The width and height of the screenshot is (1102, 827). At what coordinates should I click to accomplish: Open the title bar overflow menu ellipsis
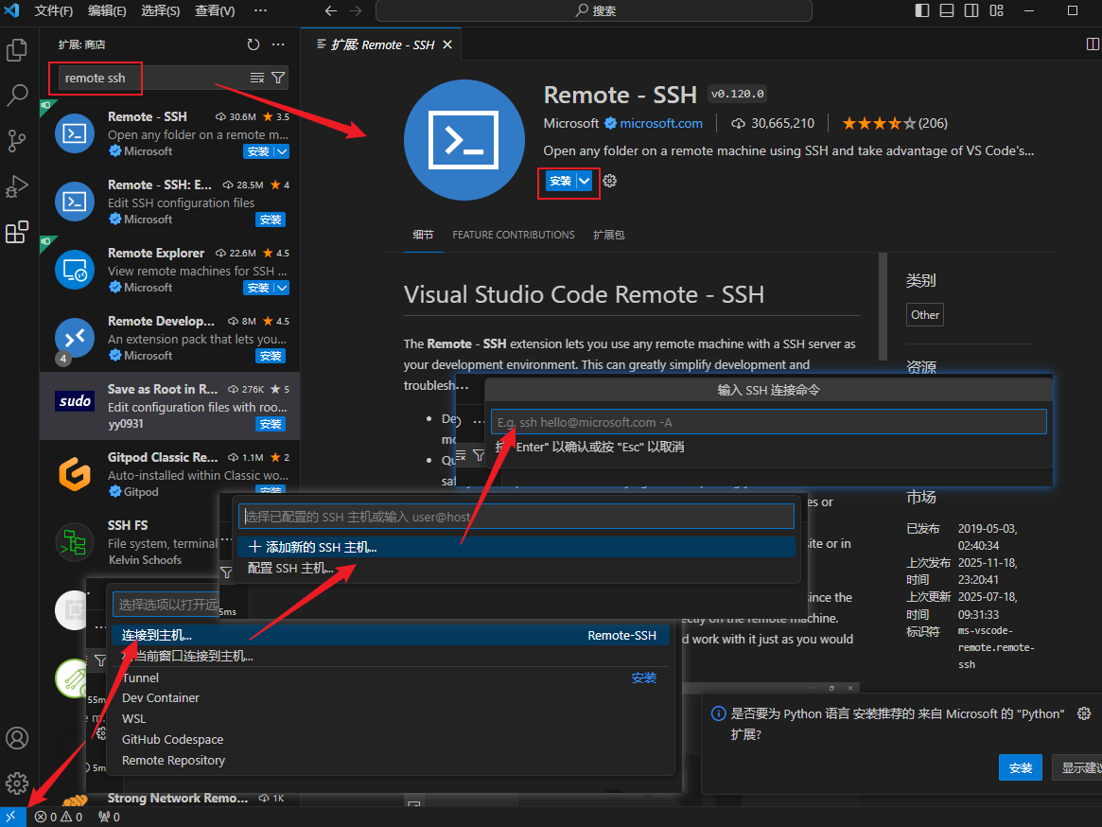261,10
